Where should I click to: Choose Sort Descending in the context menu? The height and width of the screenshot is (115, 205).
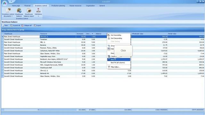pyautogui.click(x=119, y=38)
